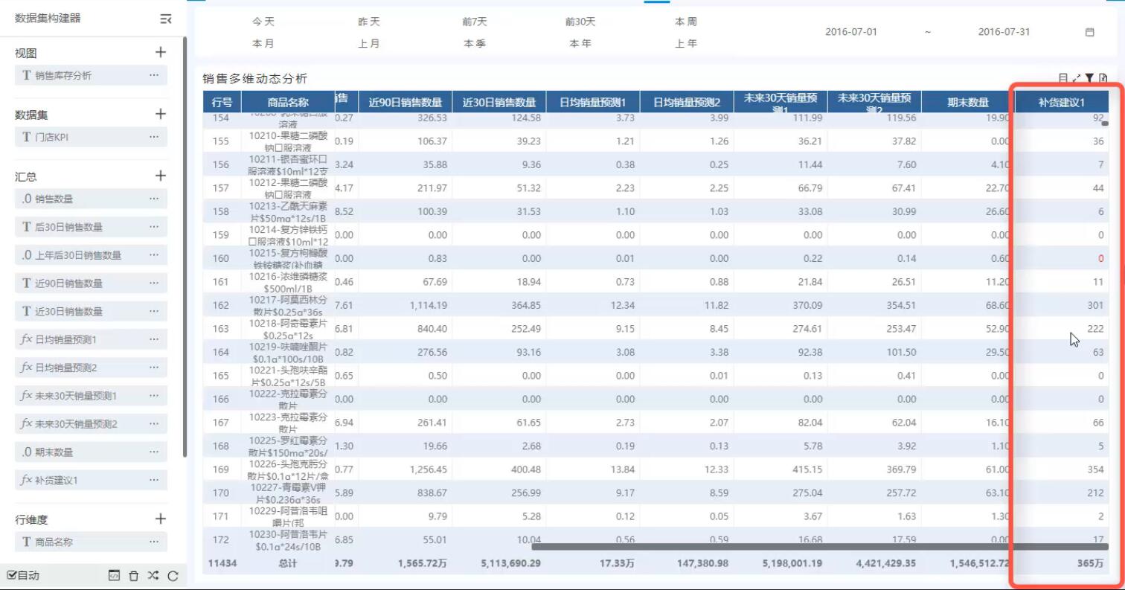Click the trash delete icon
The height and width of the screenshot is (590, 1125).
coord(134,575)
